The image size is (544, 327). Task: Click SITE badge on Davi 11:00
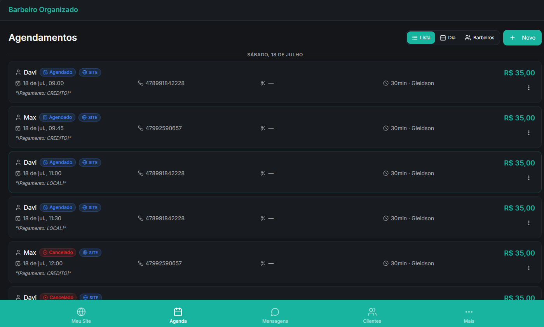(90, 162)
